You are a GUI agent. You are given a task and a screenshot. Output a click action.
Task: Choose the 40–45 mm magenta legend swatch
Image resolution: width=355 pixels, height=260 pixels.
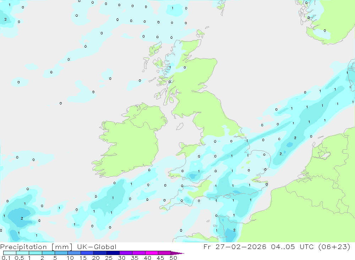coord(152,253)
